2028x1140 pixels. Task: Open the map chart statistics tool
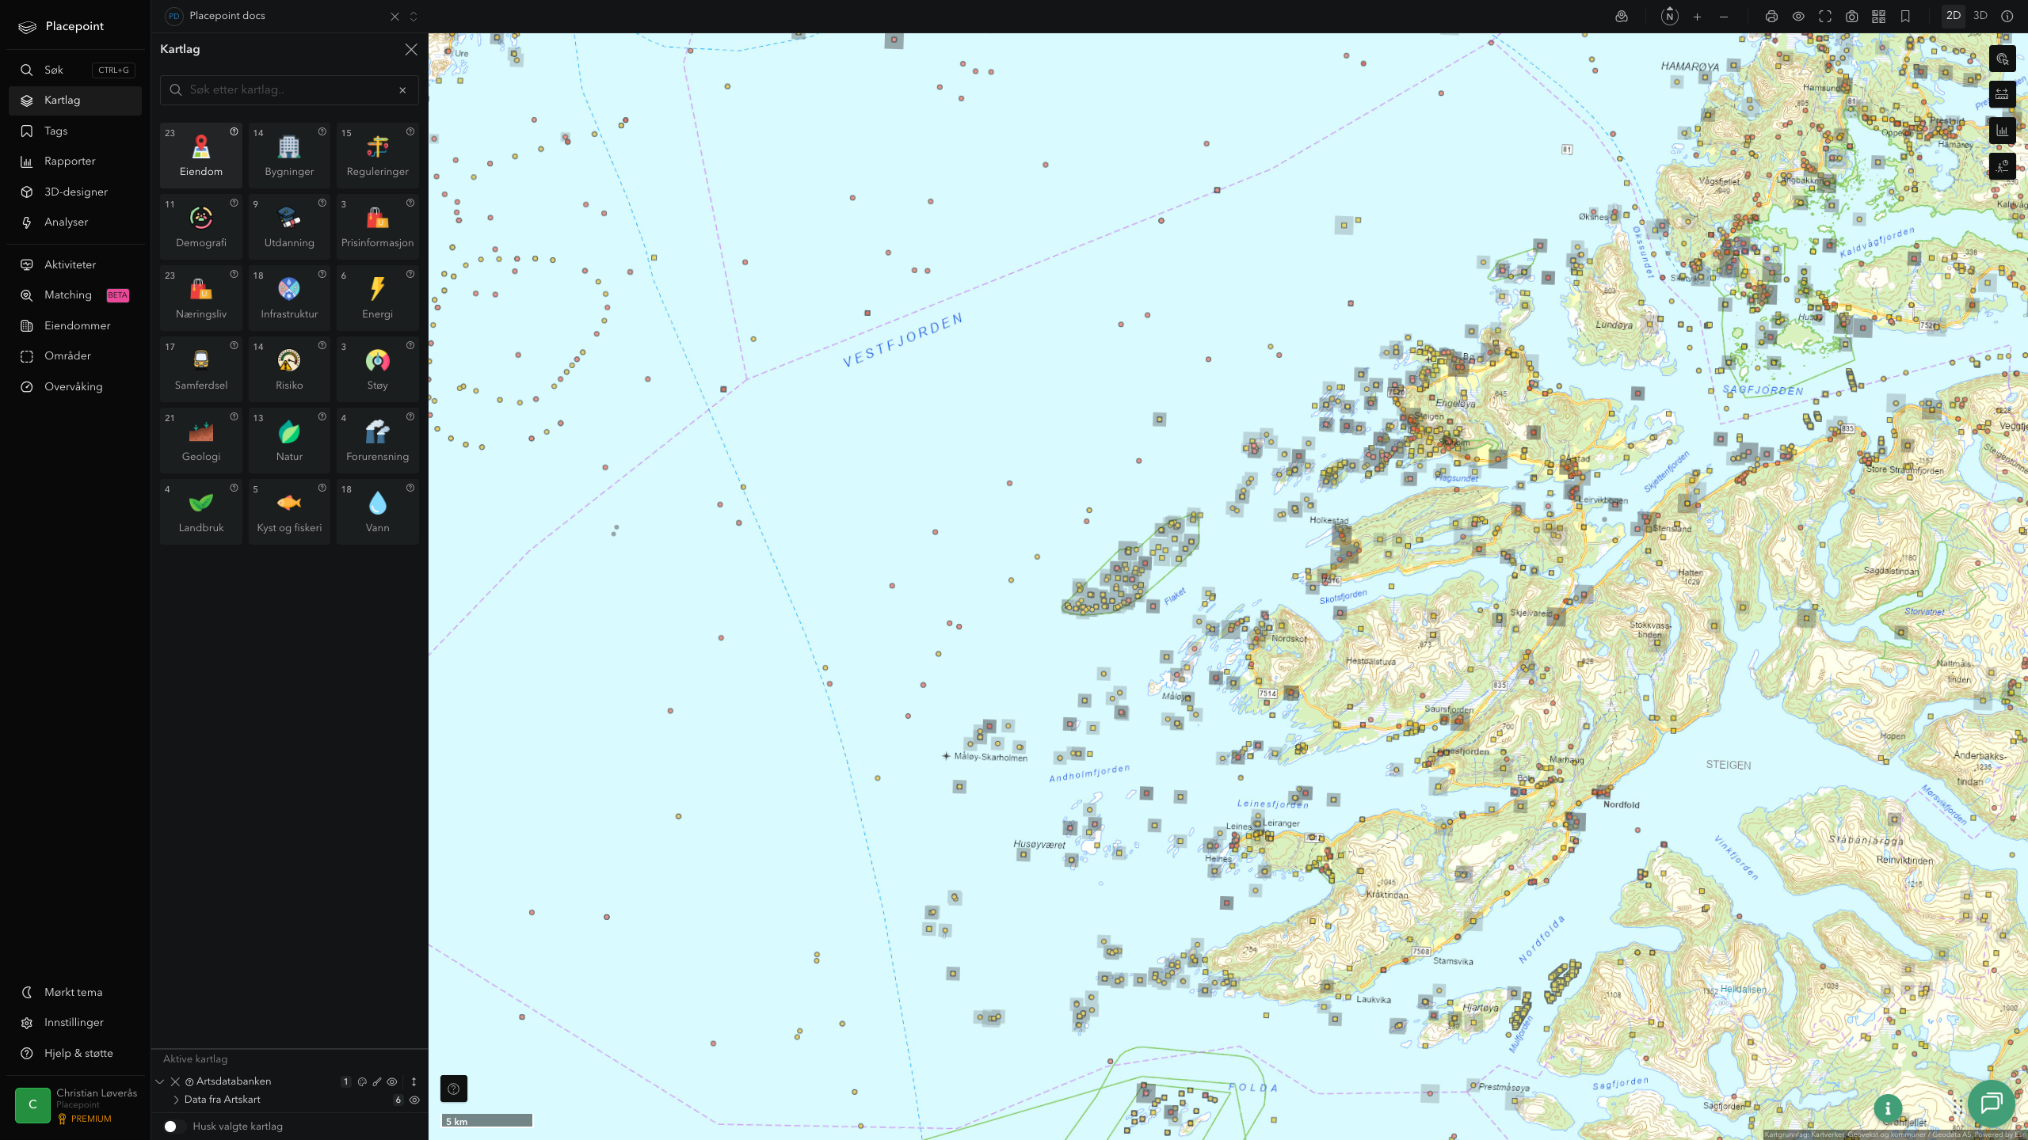[x=2003, y=131]
